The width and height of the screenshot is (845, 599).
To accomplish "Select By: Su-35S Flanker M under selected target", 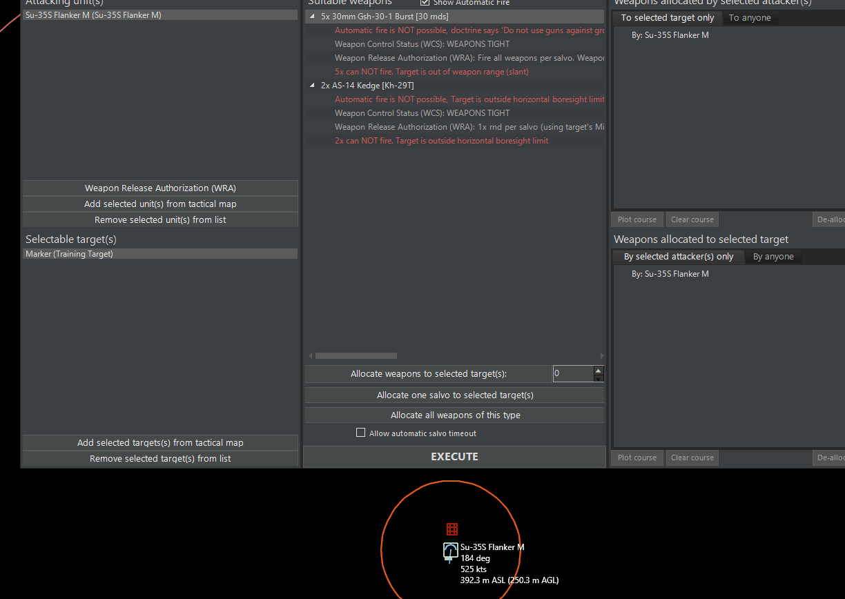I will tap(670, 274).
